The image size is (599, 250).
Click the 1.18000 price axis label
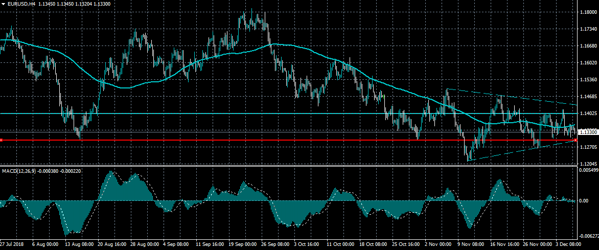588,12
